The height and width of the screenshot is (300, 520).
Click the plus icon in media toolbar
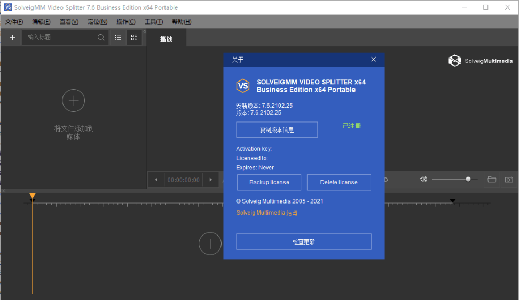(13, 37)
